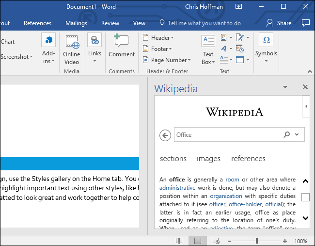This screenshot has height=246, width=315.
Task: Click the Share button label
Action: pos(284,23)
